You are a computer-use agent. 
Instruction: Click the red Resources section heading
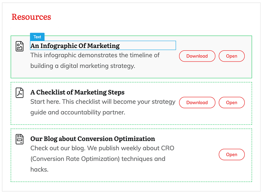(31, 17)
